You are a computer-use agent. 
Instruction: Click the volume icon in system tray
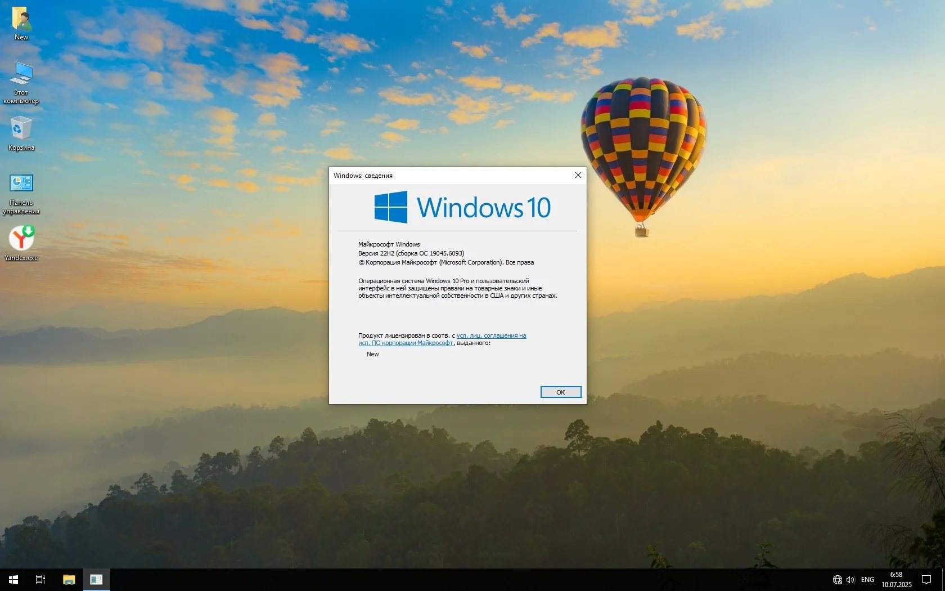click(x=850, y=579)
